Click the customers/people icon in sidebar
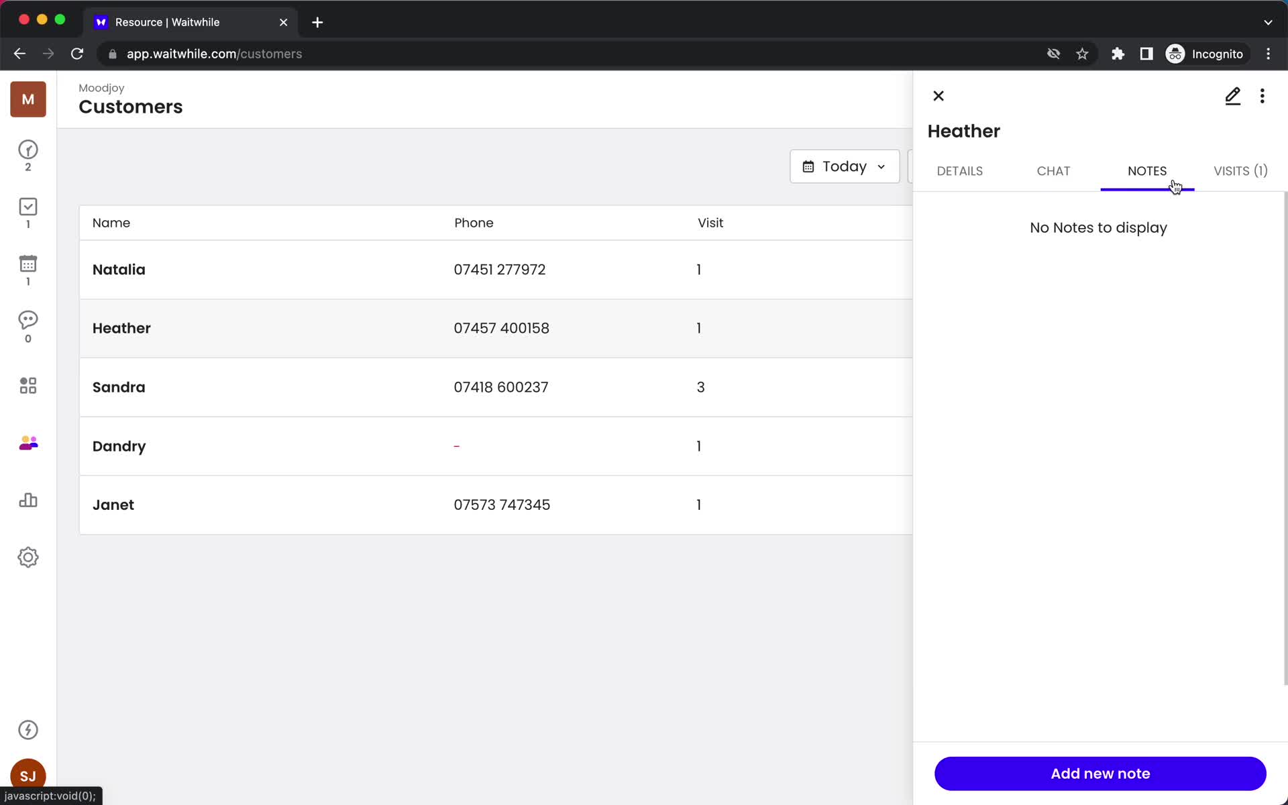The width and height of the screenshot is (1288, 805). coord(28,443)
